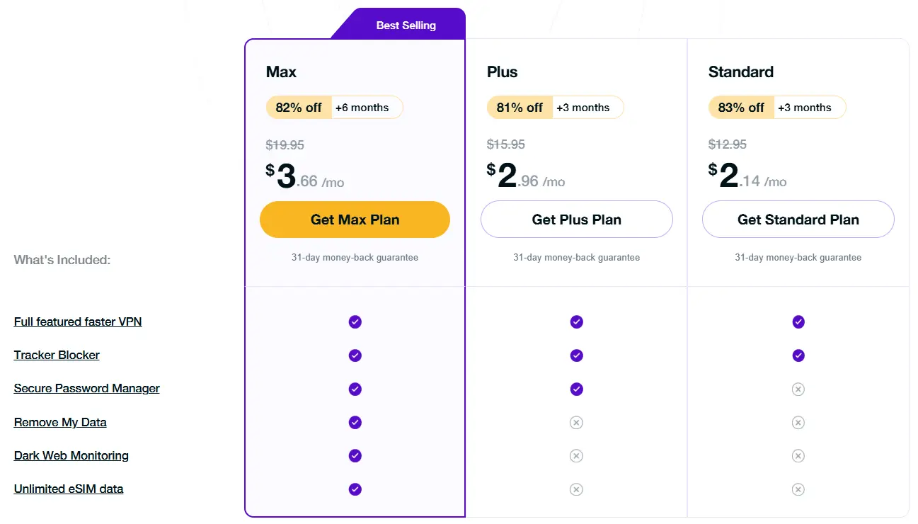The width and height of the screenshot is (918, 524).
Task: Click the Unlimited eSIM data checkmark under Max
Action: 355,489
